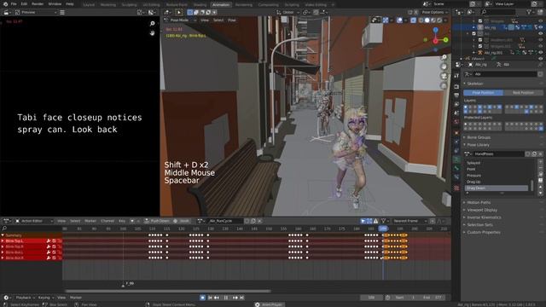Select the Drag Down pose entry
This screenshot has height=307, width=546.
click(497, 188)
